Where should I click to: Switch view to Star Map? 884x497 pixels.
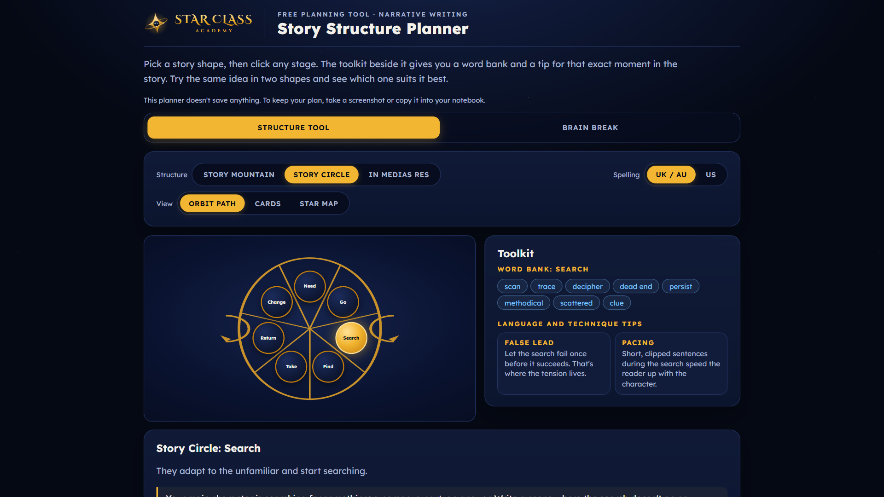319,203
